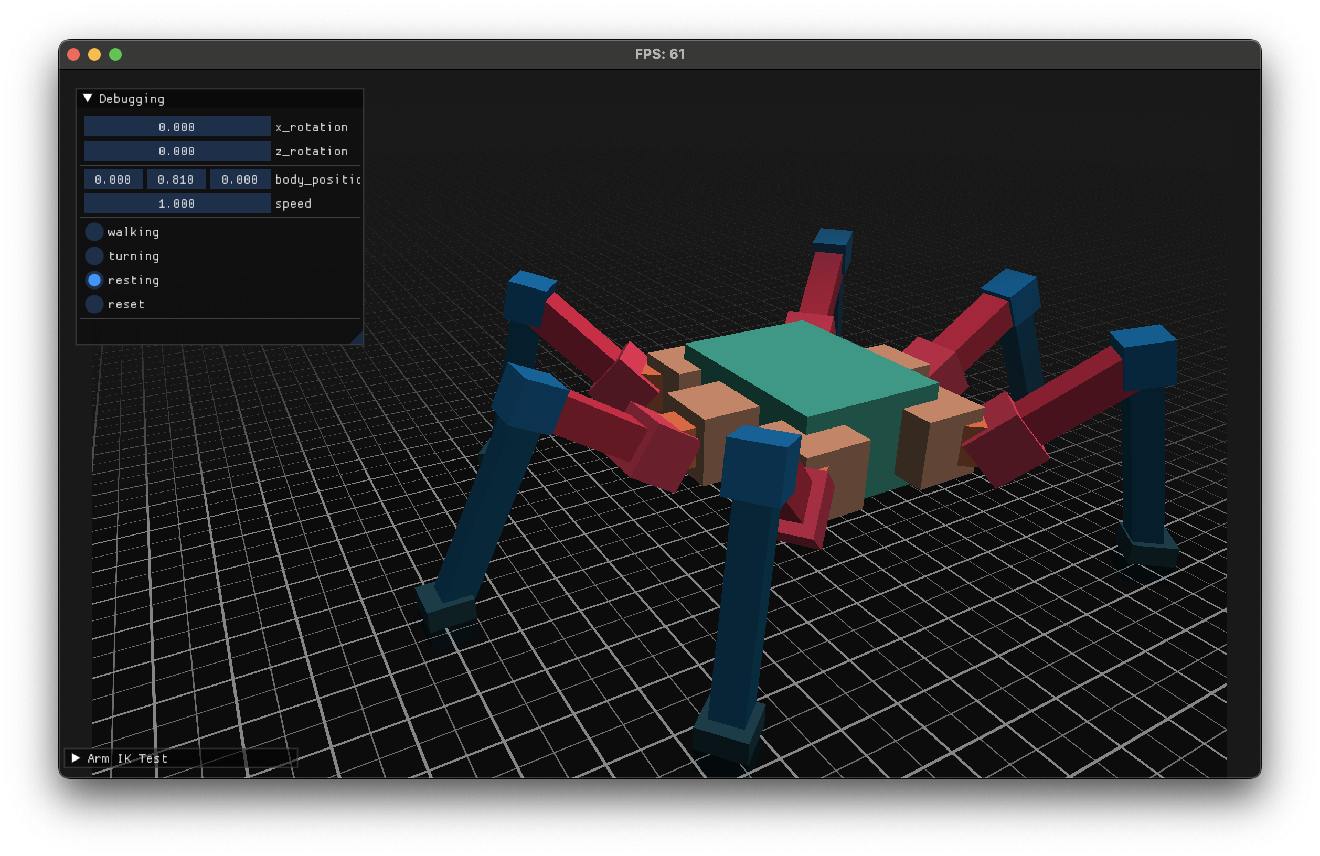The image size is (1320, 856).
Task: Select the walking radio button
Action: point(94,232)
